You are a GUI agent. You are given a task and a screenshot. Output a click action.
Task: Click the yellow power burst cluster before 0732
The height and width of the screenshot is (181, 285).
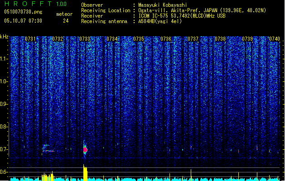(x=48, y=176)
